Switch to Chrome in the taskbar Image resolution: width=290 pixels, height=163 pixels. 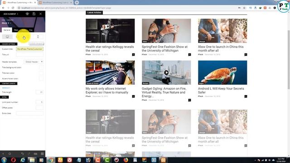51,160
